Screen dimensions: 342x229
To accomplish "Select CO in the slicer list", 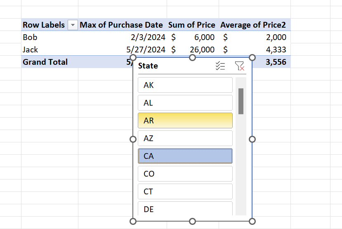I will [x=185, y=174].
